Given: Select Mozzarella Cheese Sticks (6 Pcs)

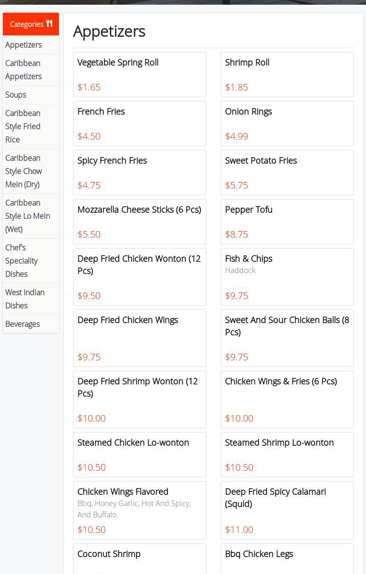Looking at the screenshot, I should pyautogui.click(x=140, y=222).
